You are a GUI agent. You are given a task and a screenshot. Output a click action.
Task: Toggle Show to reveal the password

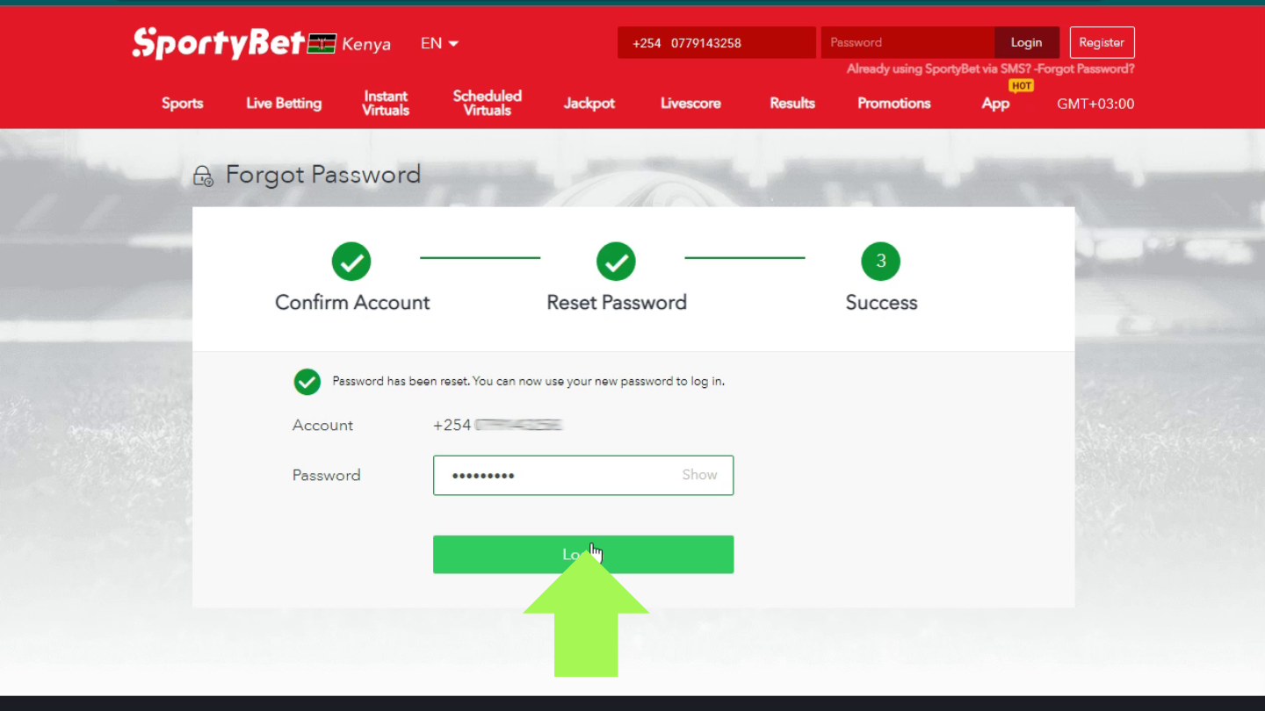click(x=699, y=475)
